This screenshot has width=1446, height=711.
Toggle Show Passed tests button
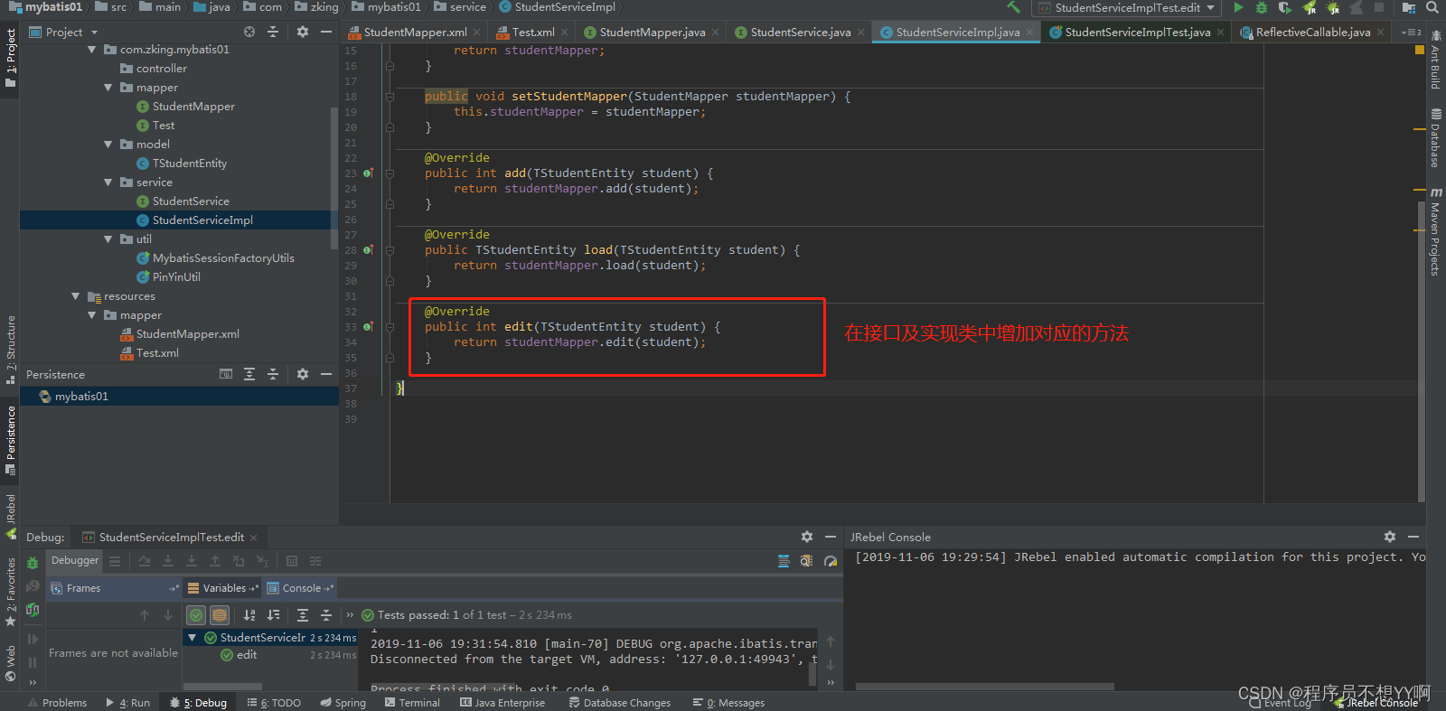pos(196,615)
